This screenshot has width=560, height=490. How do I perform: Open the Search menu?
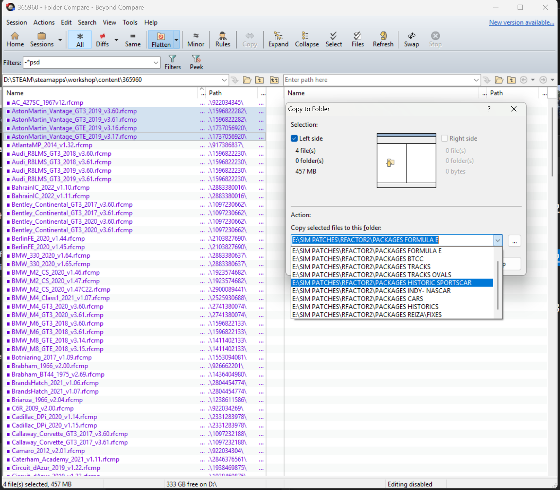click(87, 22)
